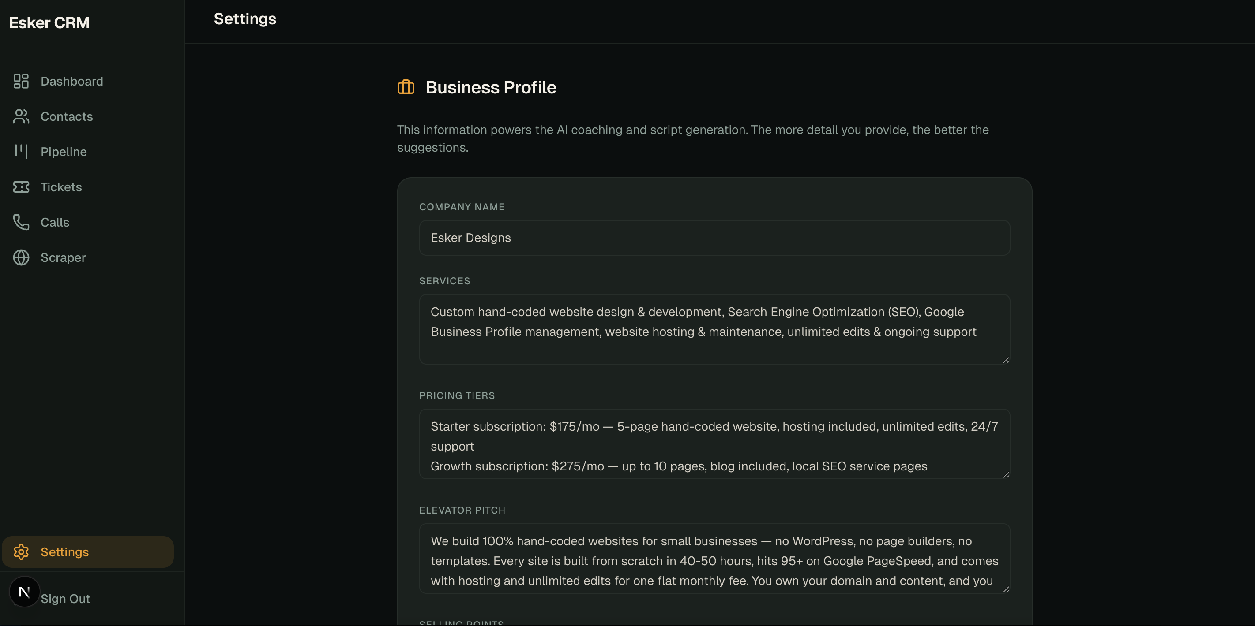Click the user avatar circle
The image size is (1255, 626).
(x=24, y=592)
